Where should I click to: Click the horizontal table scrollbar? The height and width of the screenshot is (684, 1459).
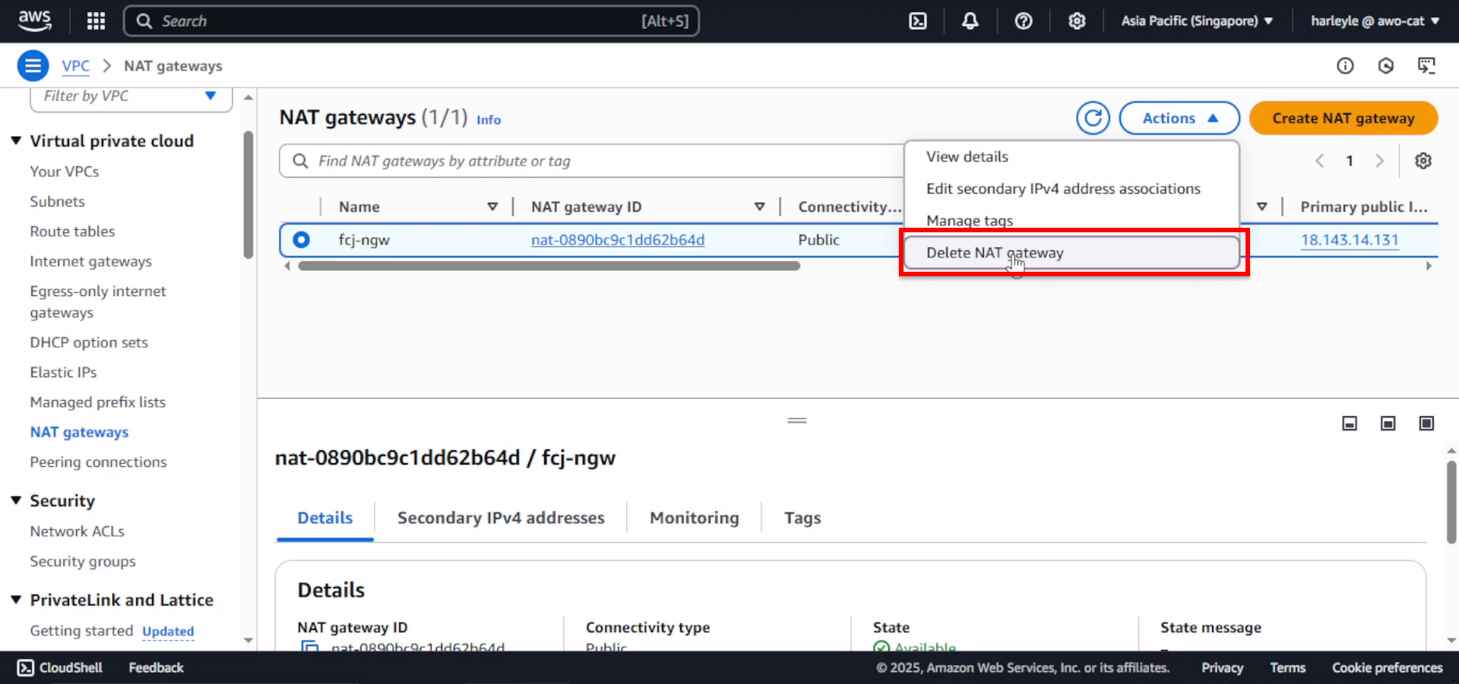tap(549, 266)
